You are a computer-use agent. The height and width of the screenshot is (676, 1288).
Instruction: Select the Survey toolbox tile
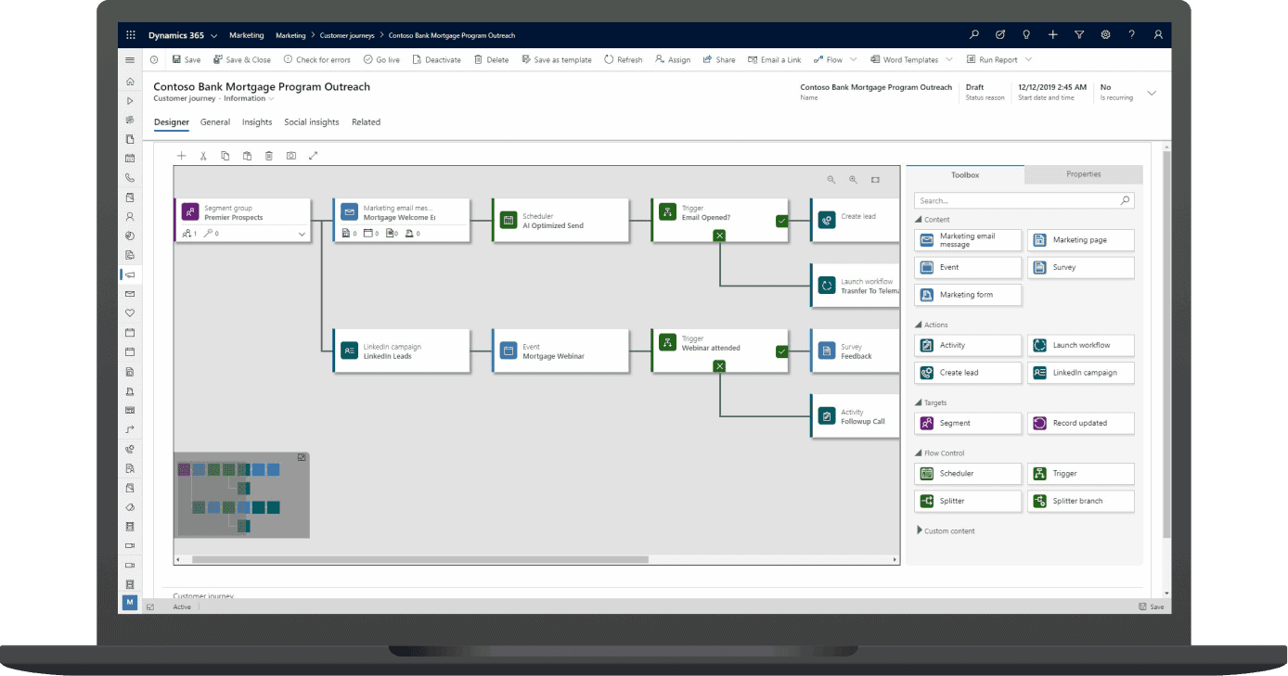click(1080, 267)
